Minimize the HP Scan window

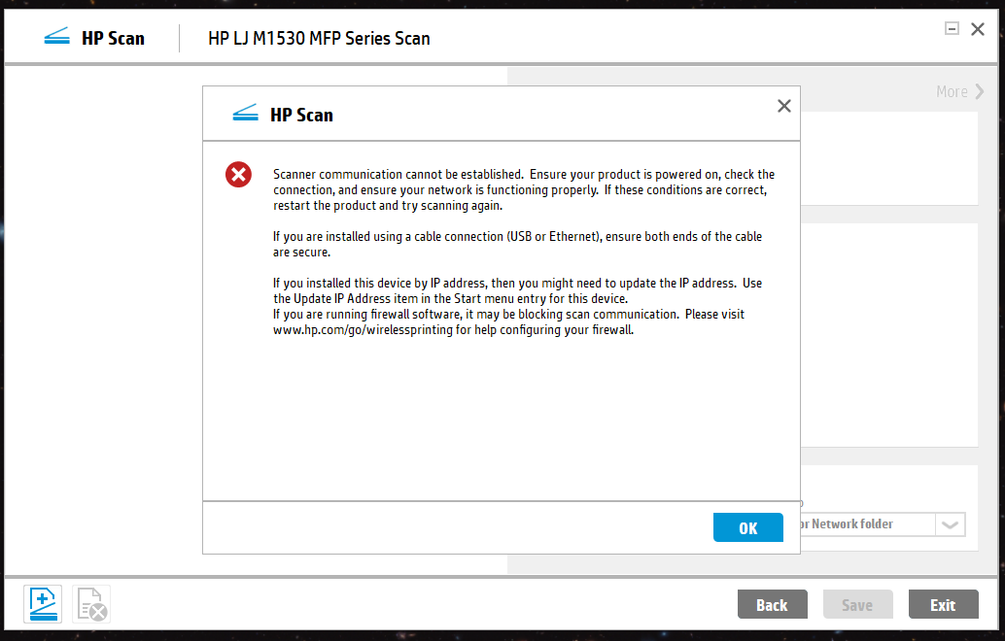pos(951,28)
